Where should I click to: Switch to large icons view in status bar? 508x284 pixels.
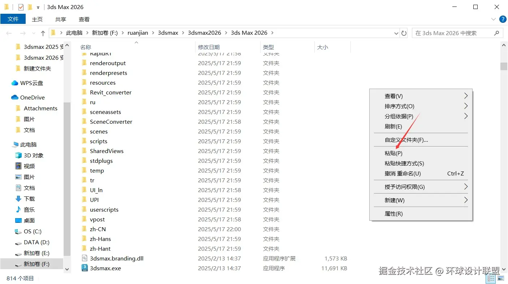point(500,279)
